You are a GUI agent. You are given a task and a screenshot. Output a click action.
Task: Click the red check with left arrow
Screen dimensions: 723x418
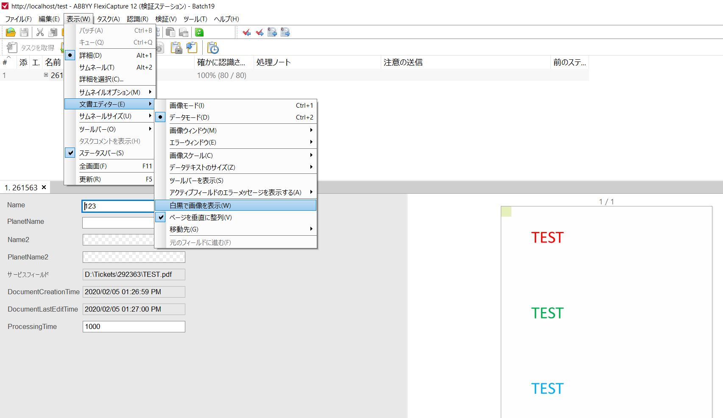pyautogui.click(x=246, y=32)
